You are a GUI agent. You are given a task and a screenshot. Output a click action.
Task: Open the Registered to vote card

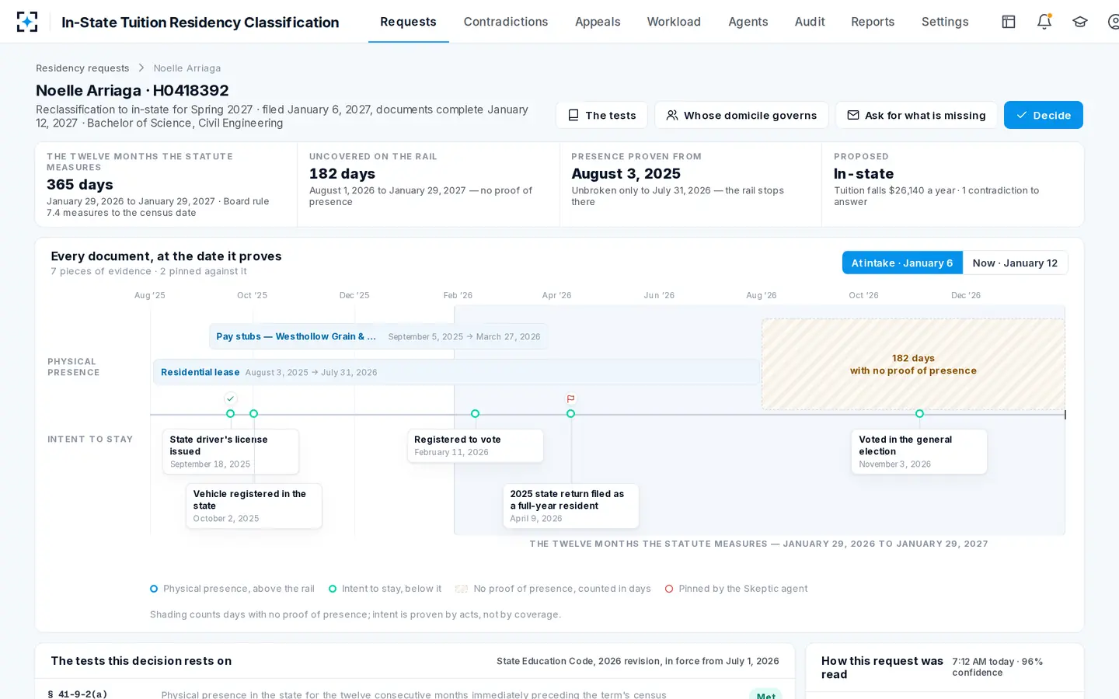[x=475, y=446]
